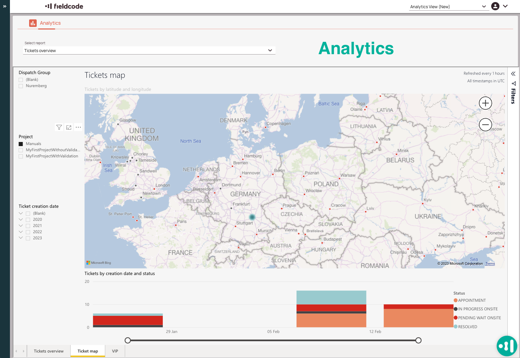Zoom in on the tickets map

point(485,103)
